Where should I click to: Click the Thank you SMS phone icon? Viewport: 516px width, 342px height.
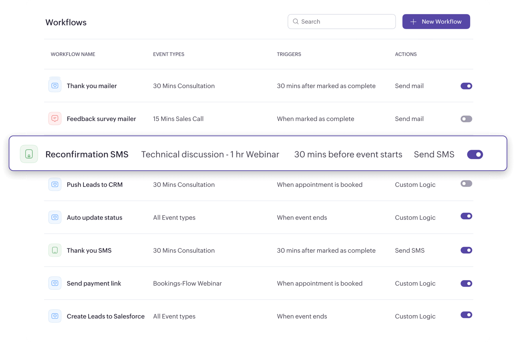55,250
